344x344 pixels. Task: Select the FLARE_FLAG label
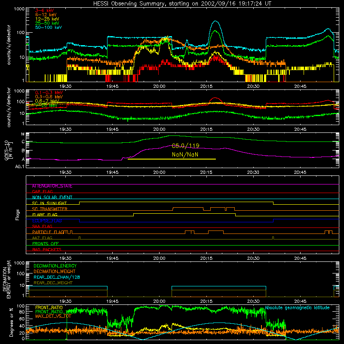point(45,215)
